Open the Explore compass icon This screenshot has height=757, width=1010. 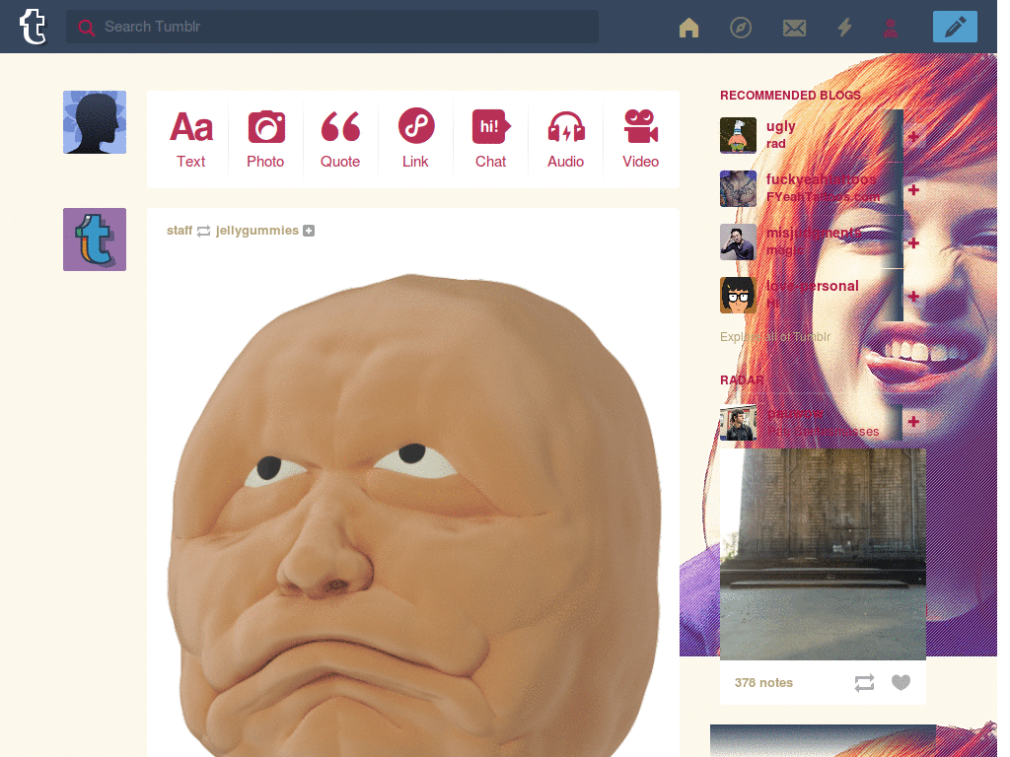click(x=741, y=28)
